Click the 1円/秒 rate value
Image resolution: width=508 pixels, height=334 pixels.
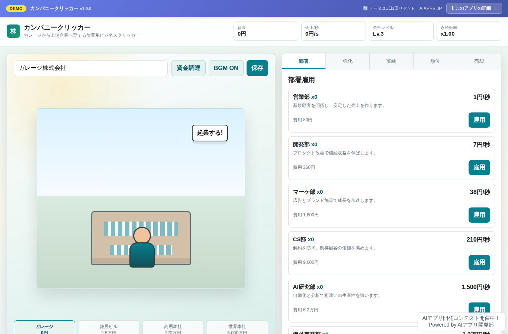482,97
